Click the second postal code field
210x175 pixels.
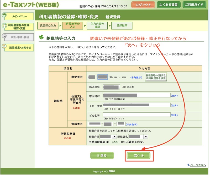102,77
